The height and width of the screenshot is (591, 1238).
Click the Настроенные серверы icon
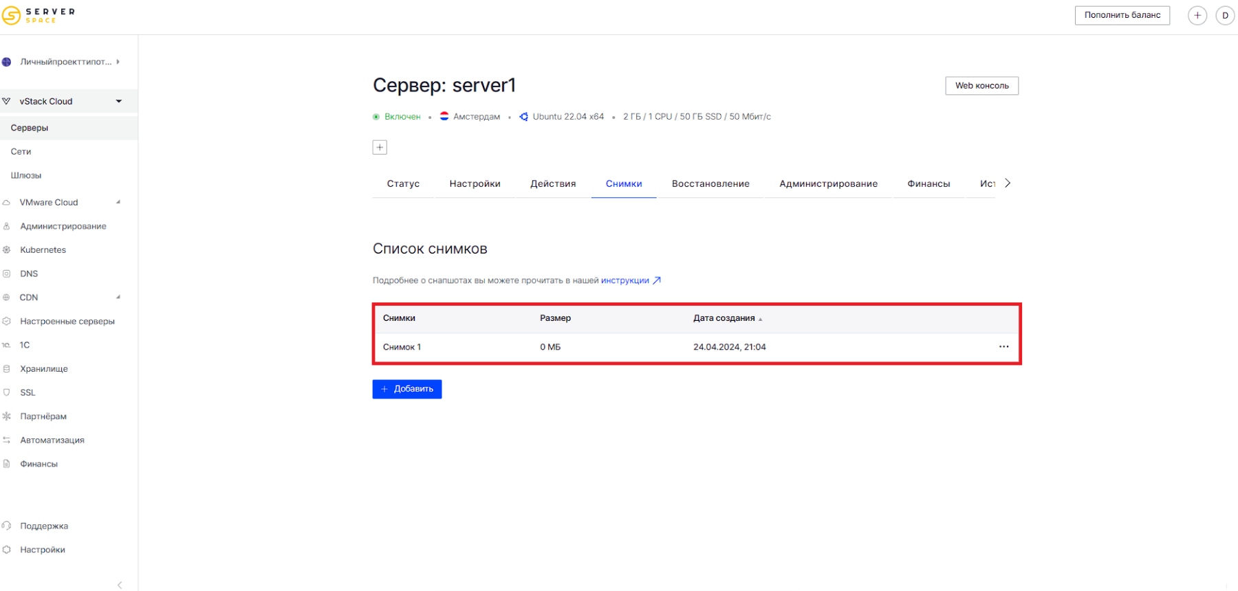(x=6, y=321)
